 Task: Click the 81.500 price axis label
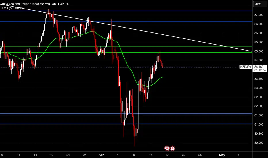pos(259,115)
